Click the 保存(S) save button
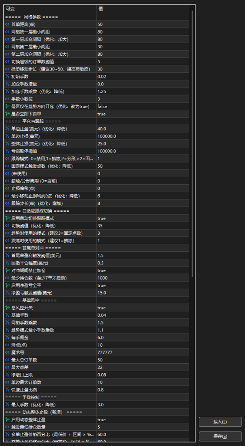Image resolution: width=245 pixels, height=446 pixels. pos(220,436)
